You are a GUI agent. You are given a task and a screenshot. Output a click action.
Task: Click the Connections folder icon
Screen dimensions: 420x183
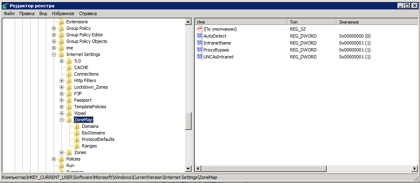pyautogui.click(x=69, y=74)
